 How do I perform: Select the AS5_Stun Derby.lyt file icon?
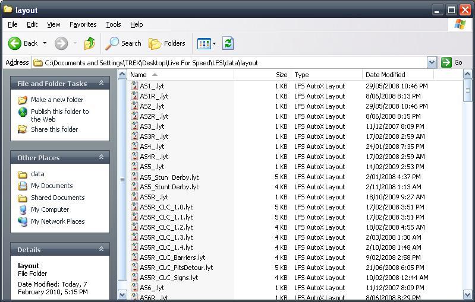134,177
